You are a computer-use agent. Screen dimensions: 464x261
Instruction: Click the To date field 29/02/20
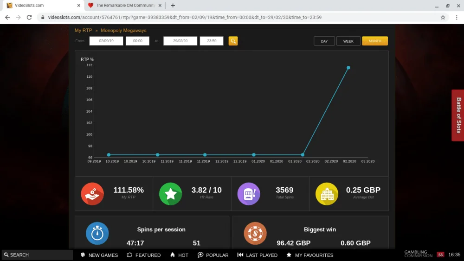180,41
